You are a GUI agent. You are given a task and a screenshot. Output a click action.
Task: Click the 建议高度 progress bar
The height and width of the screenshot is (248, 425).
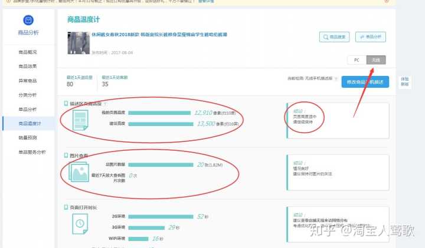point(161,124)
